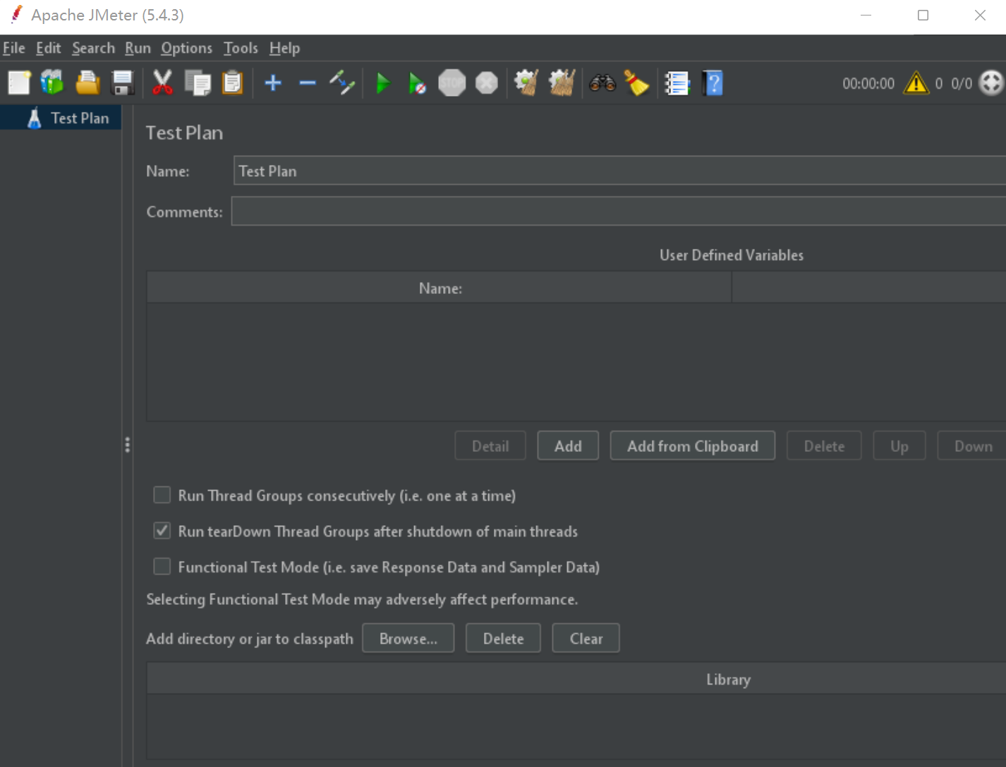Click the Open file folder icon
The width and height of the screenshot is (1006, 767).
click(87, 83)
